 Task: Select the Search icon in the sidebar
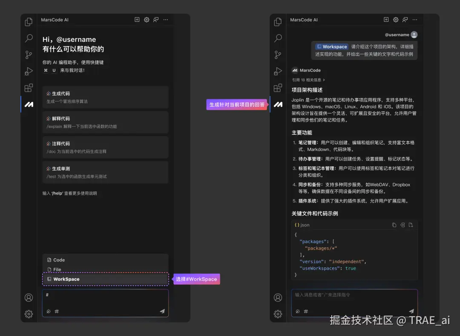(29, 38)
